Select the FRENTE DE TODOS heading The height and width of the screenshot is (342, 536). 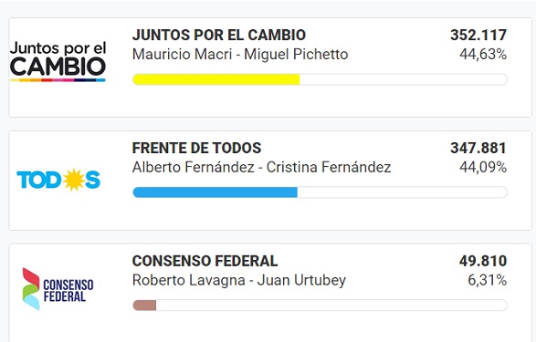click(x=196, y=148)
